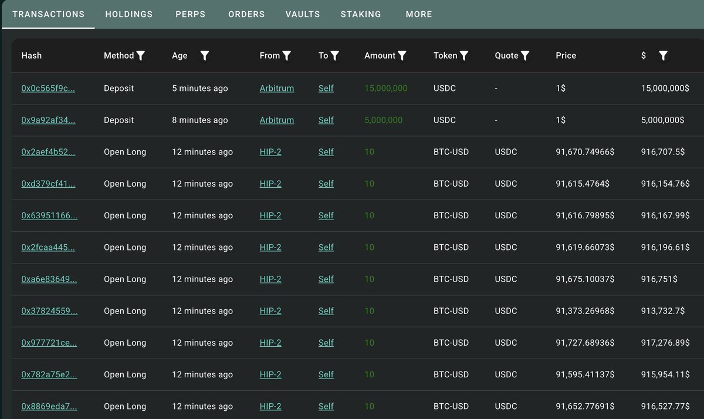Switch to the HOLDINGS tab
The width and height of the screenshot is (704, 419).
coord(129,14)
